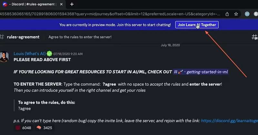This screenshot has width=258, height=135.
Task: Open Louis's profile avatar
Action: coord(4,57)
